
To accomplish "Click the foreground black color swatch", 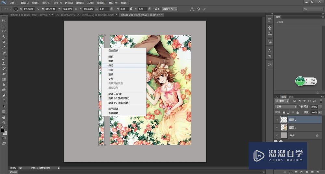I will click(x=3, y=131).
